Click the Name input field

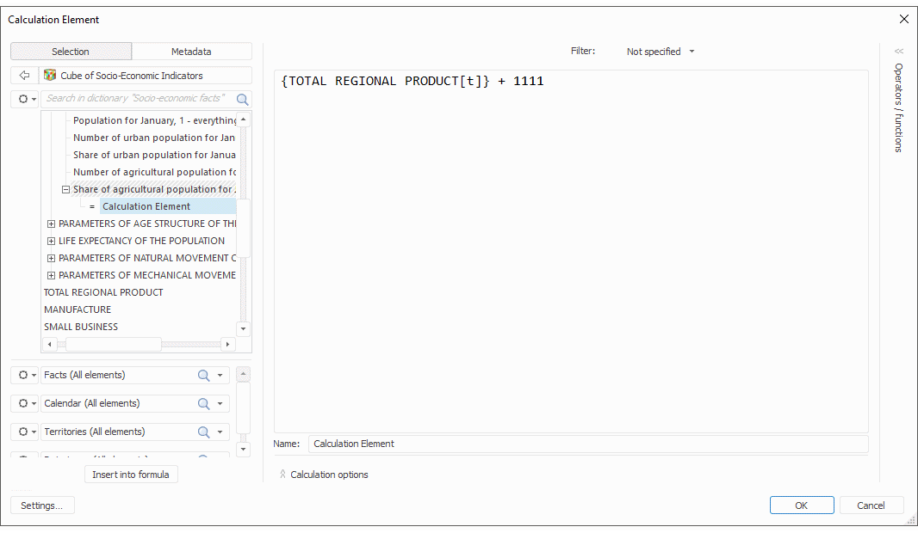point(588,444)
